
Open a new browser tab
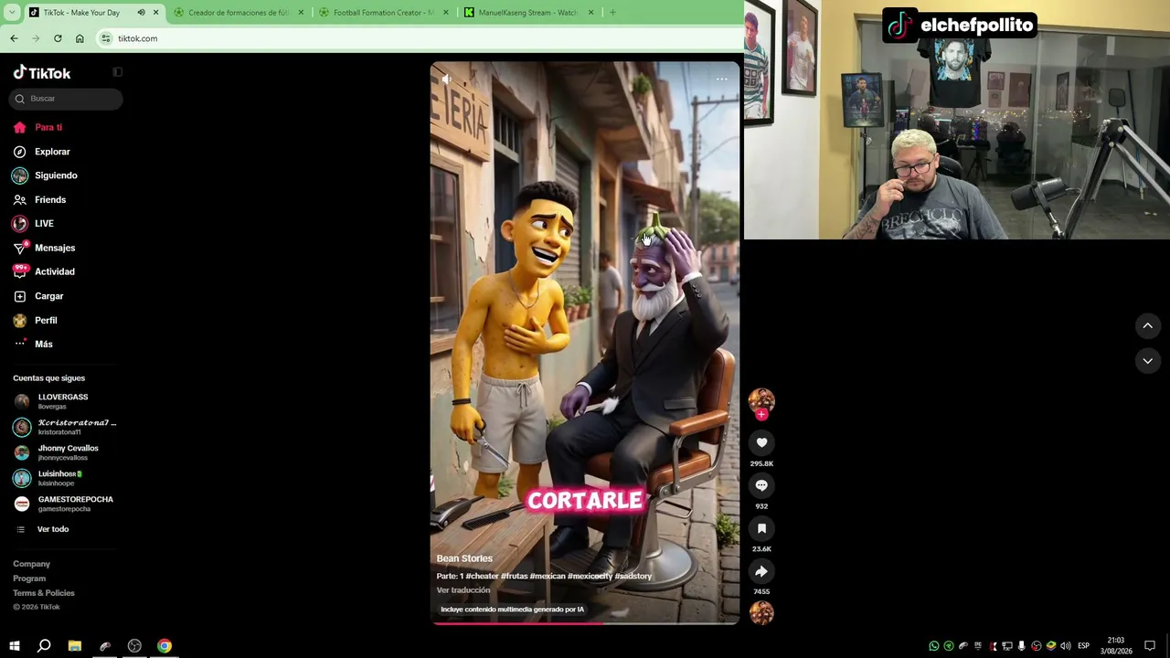[612, 12]
